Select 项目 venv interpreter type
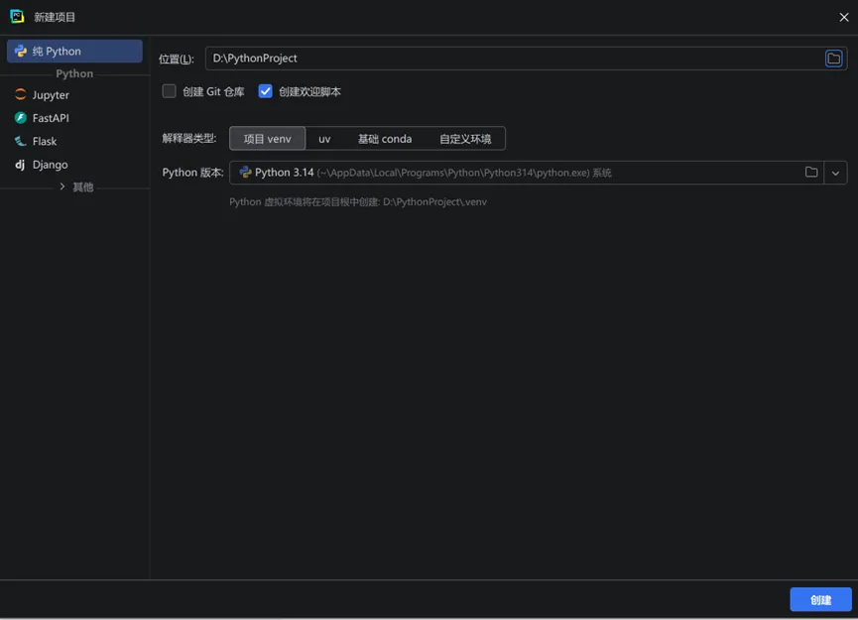This screenshot has width=858, height=620. tap(268, 139)
